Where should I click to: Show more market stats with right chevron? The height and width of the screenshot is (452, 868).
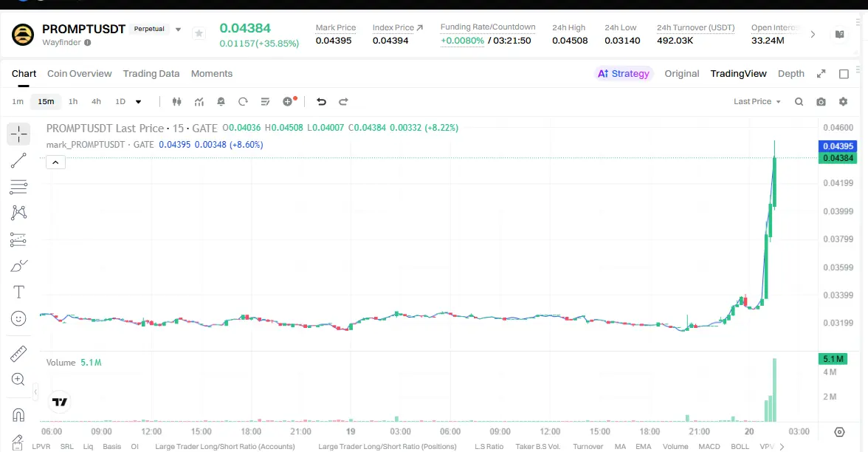813,34
